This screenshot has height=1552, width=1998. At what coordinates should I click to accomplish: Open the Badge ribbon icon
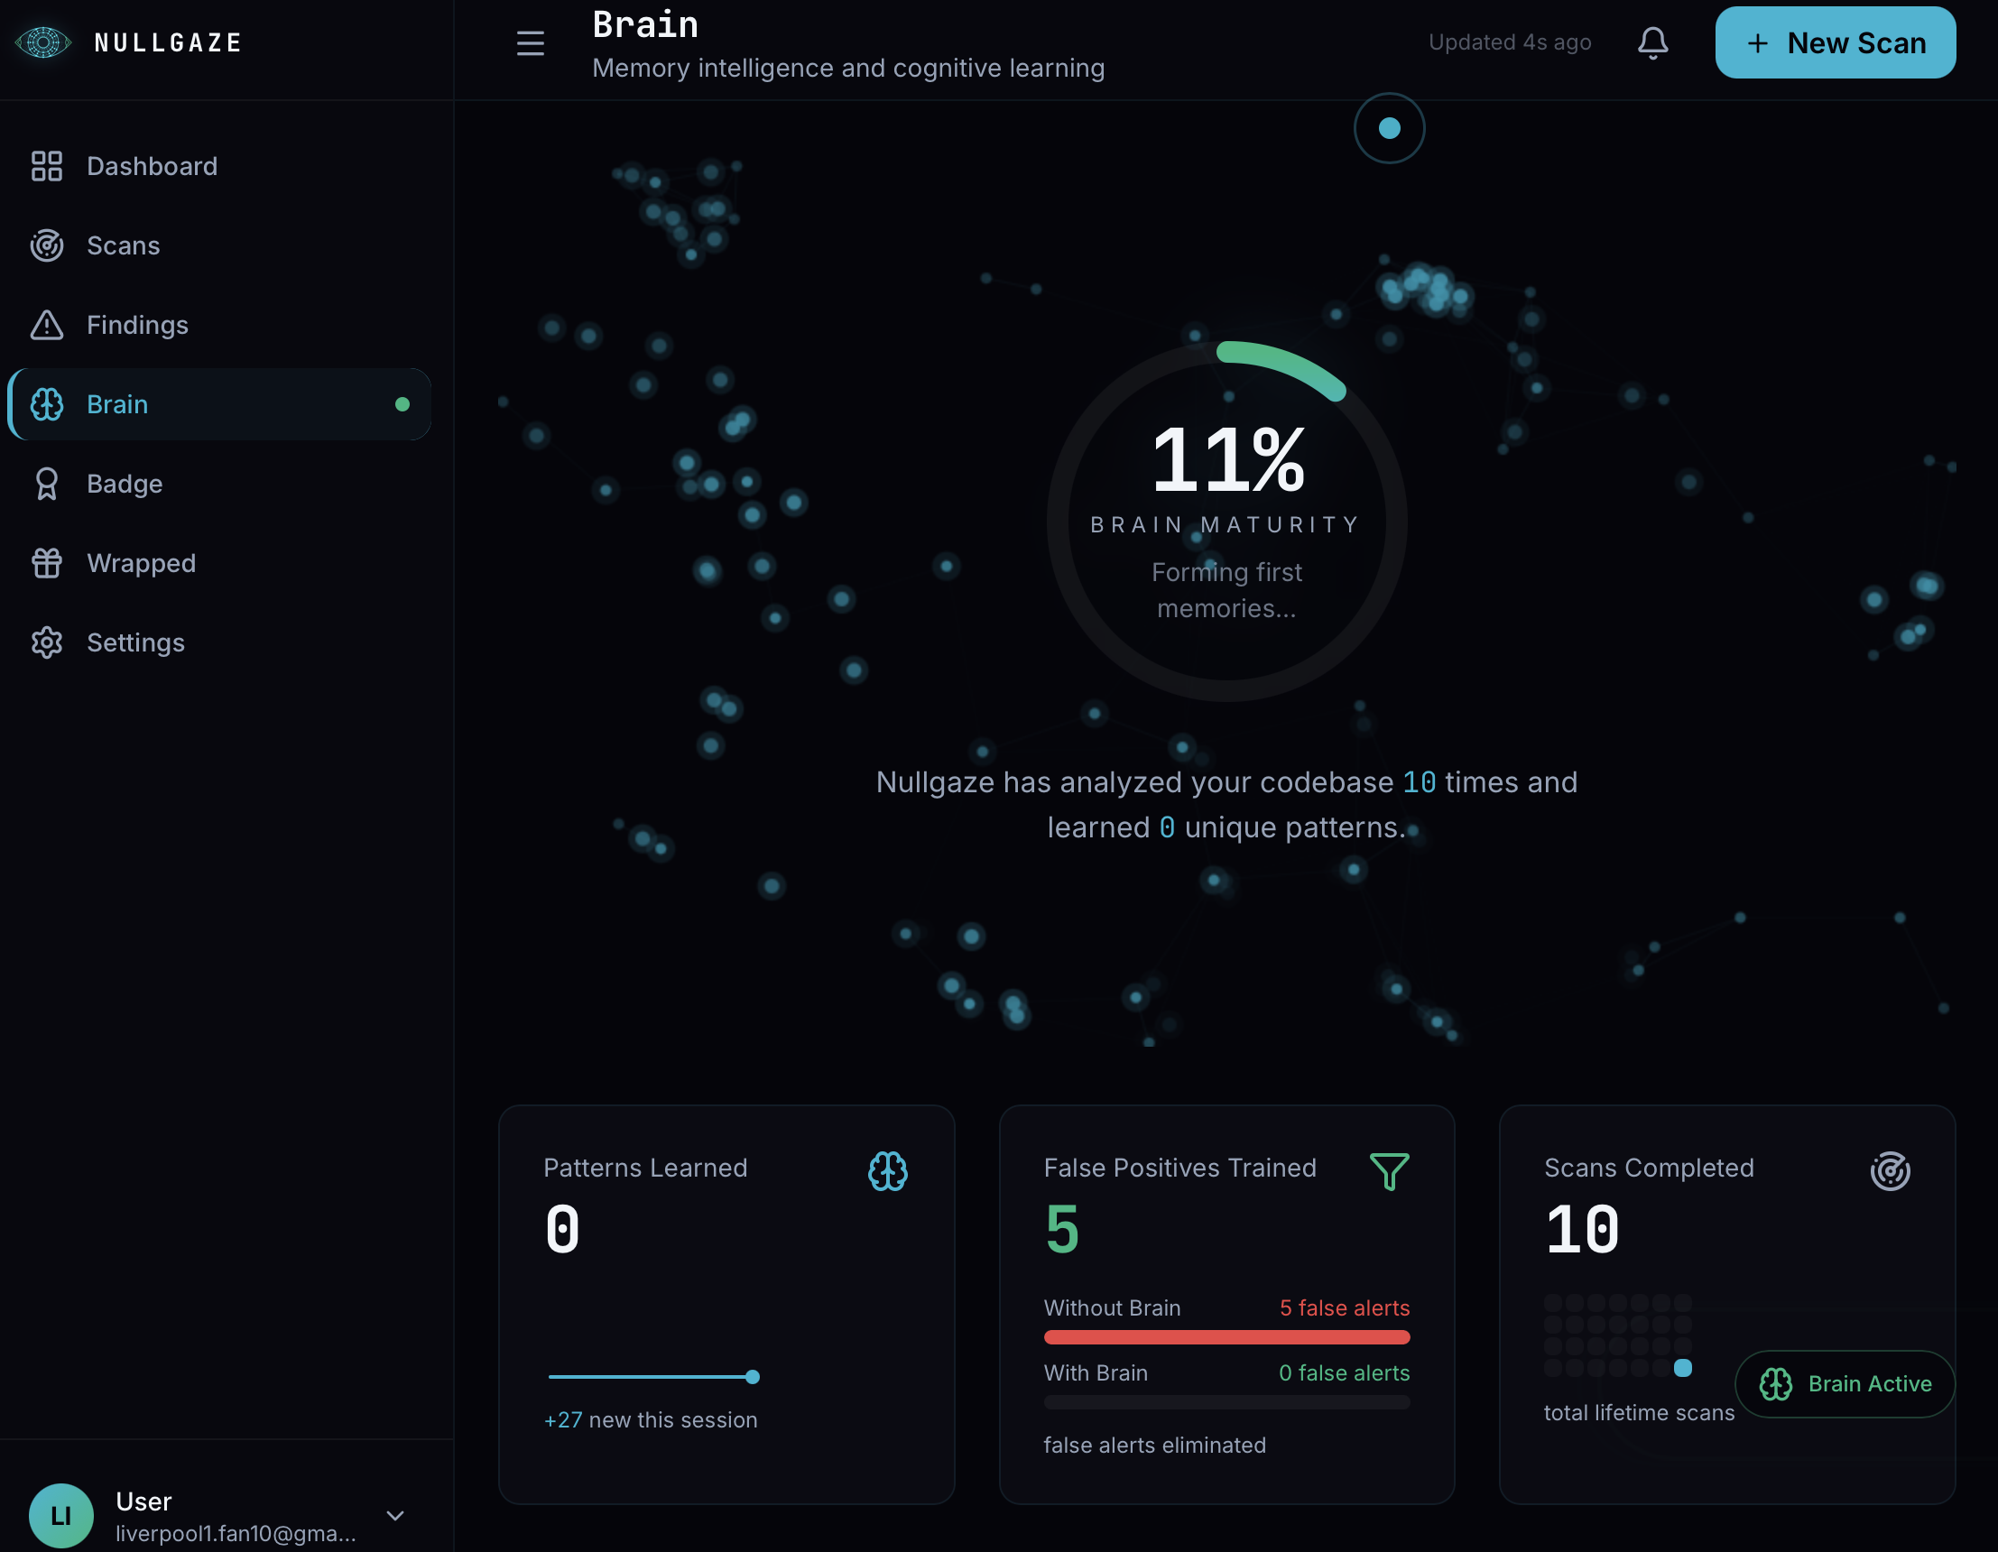point(46,483)
